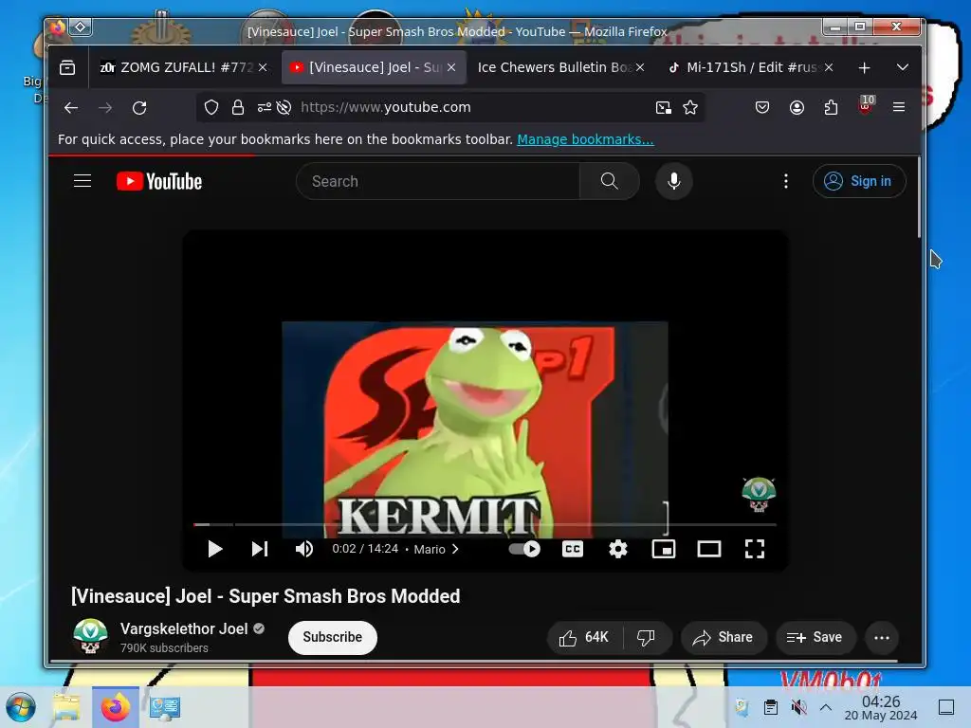971x728 pixels.
Task: Toggle autoplay switch
Action: [524, 549]
